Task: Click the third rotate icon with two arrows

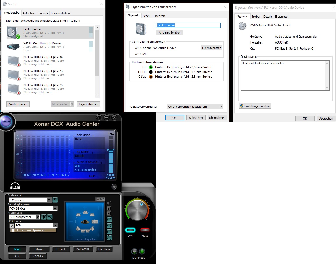Action: (109, 232)
